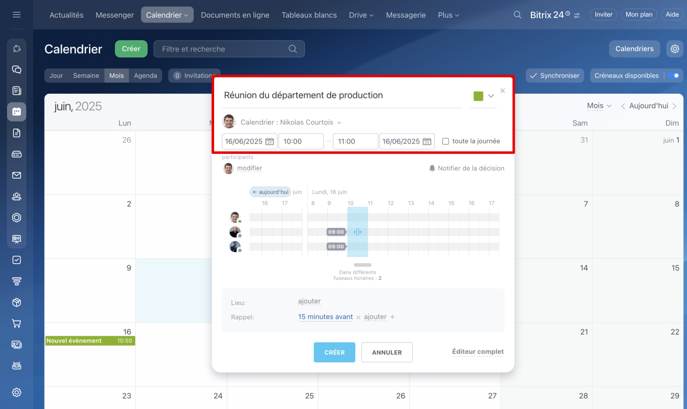Toggle Créneaux disponibles switch
Image resolution: width=687 pixels, height=409 pixels.
tap(674, 76)
